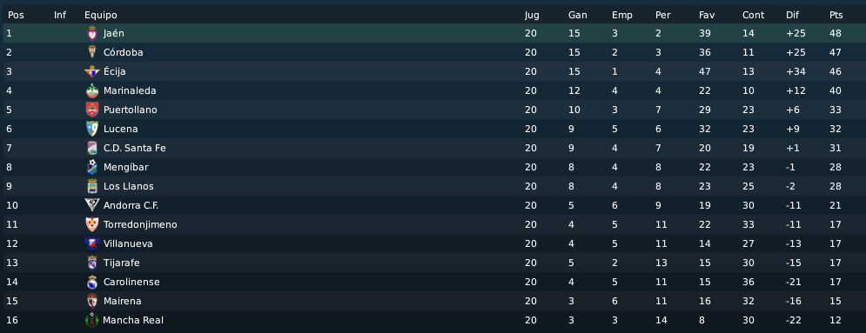Click the Mancha Real badge icon
The height and width of the screenshot is (333, 866).
click(x=91, y=320)
